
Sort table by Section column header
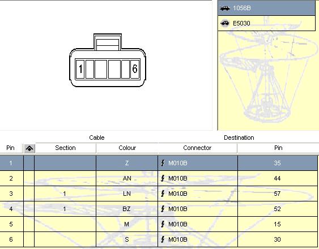click(x=65, y=148)
